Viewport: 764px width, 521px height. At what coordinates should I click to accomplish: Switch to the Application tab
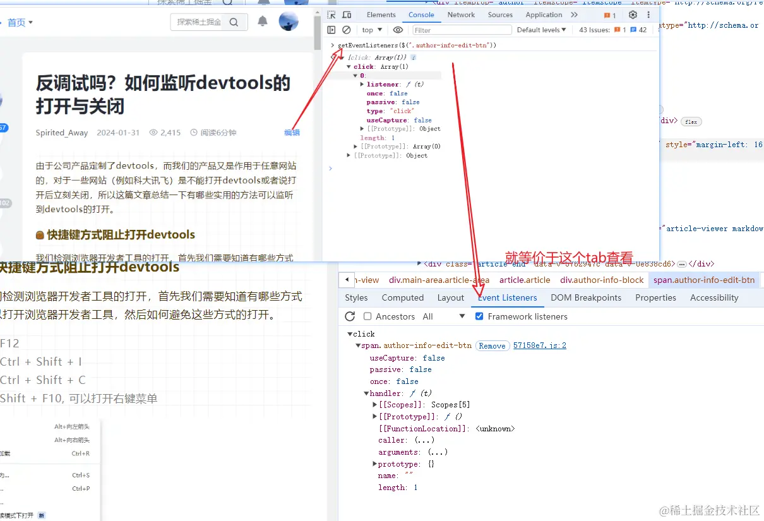(544, 15)
